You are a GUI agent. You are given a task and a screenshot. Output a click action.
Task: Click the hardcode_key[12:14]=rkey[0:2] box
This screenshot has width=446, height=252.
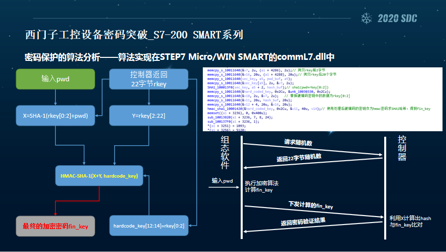(x=149, y=226)
